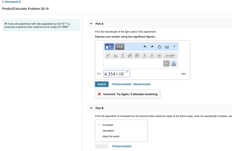This screenshot has height=151, width=232.
Task: Select the math templates toolbar button
Action: (109, 47)
